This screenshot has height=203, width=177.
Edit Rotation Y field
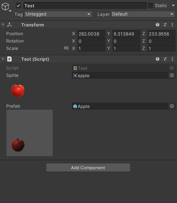pos(126,41)
